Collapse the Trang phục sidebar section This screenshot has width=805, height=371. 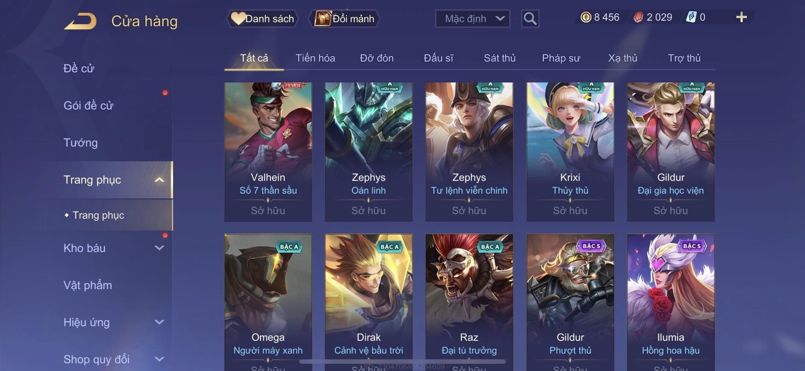click(159, 180)
